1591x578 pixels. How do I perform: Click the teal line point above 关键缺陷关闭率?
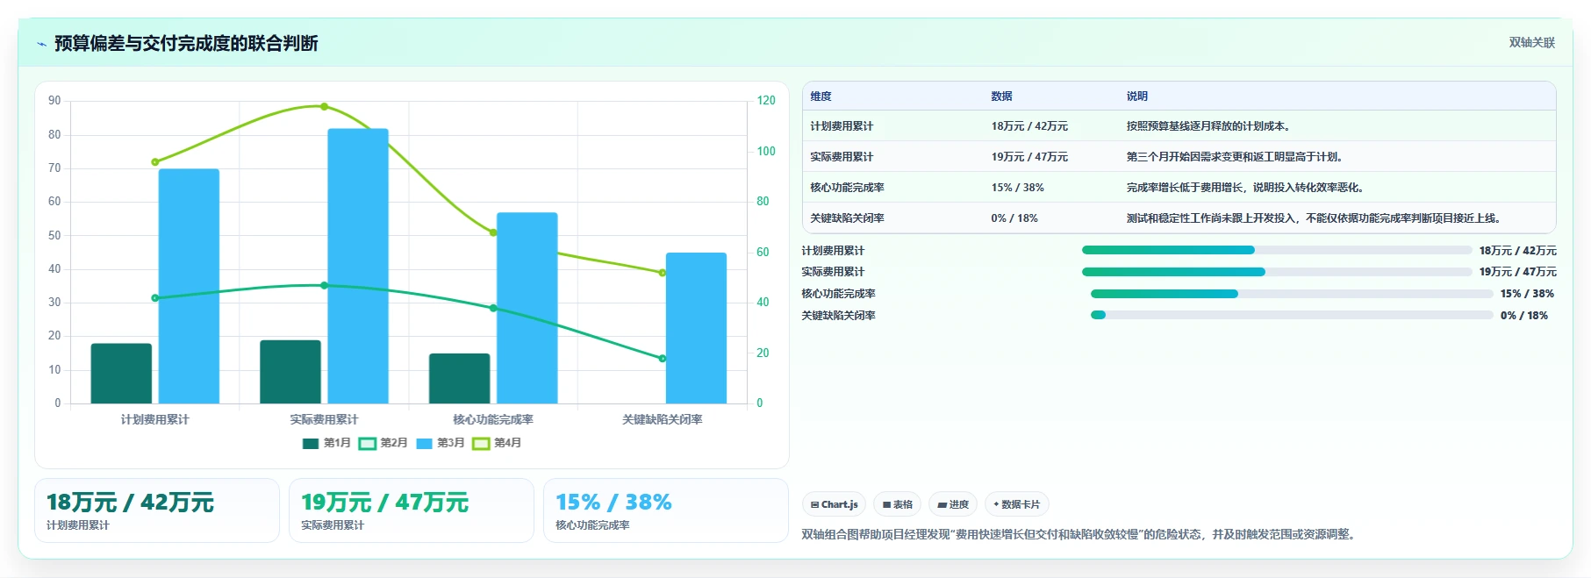click(663, 359)
